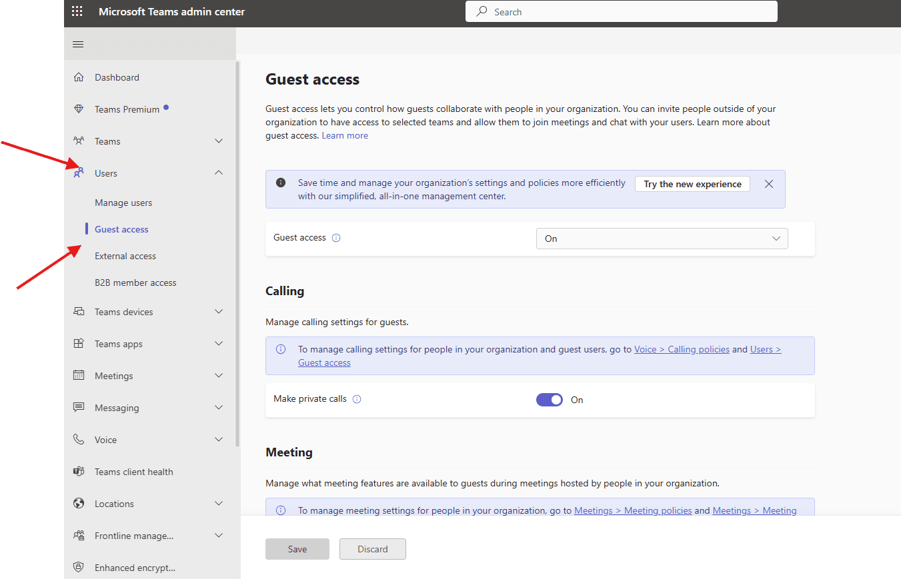Open the Microsoft 365 app launcher waffle icon
The image size is (901, 579).
click(77, 11)
